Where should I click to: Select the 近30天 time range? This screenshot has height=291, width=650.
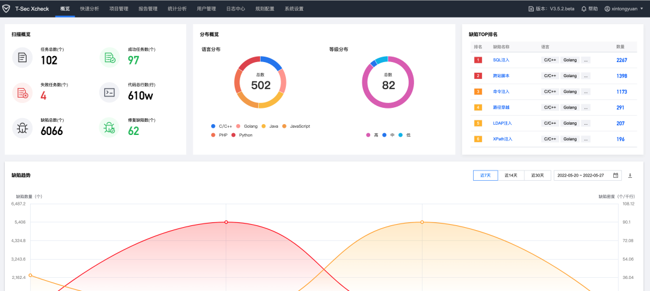(x=537, y=175)
